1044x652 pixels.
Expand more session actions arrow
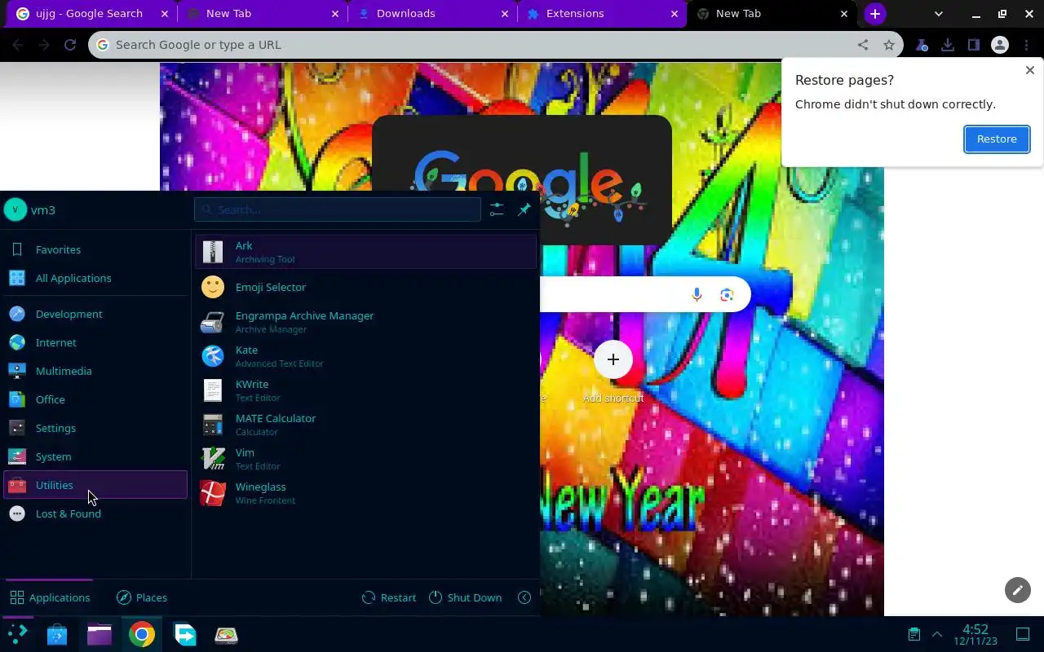pyautogui.click(x=524, y=597)
